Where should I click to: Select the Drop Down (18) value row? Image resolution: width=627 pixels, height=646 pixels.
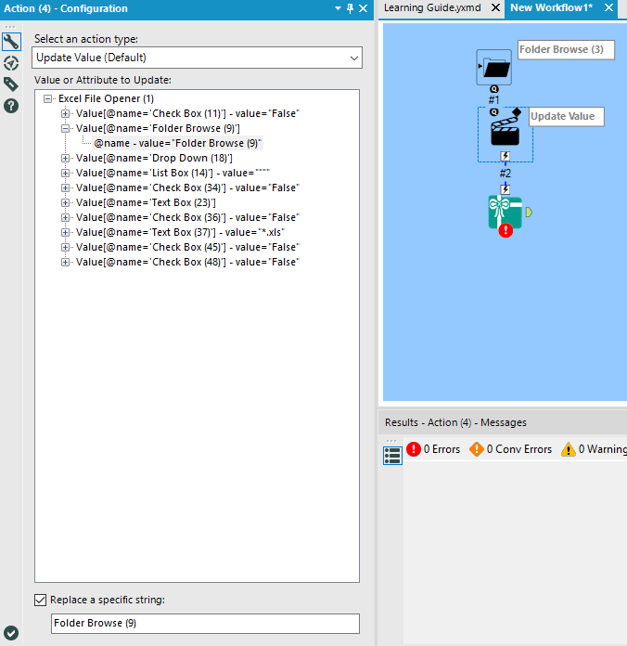click(x=154, y=158)
